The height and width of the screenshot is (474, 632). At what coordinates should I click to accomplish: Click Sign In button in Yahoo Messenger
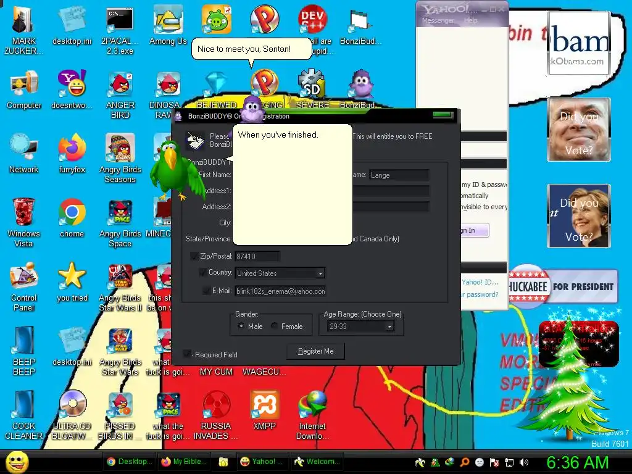(x=475, y=230)
